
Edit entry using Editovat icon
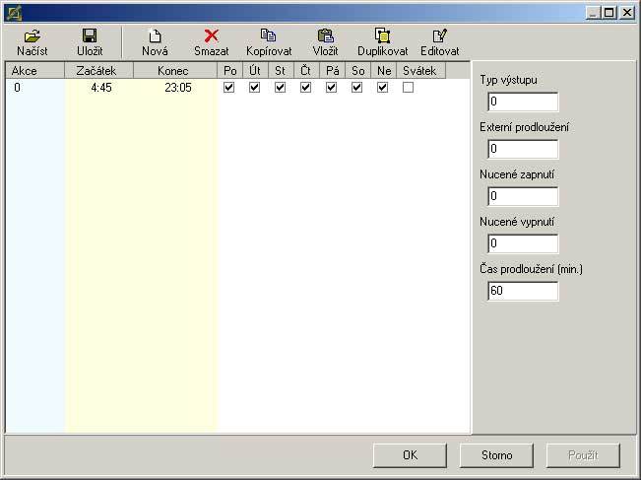tap(440, 36)
